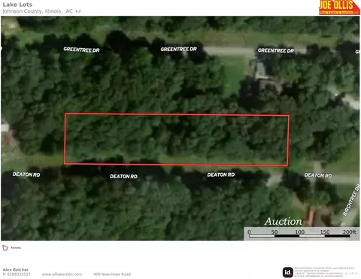Click the '400 New Hope Road' address
The height and width of the screenshot is (279, 361).
click(x=112, y=274)
